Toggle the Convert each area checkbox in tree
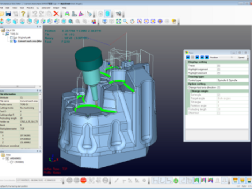Screen dimensions: 252x189 point(11,41)
